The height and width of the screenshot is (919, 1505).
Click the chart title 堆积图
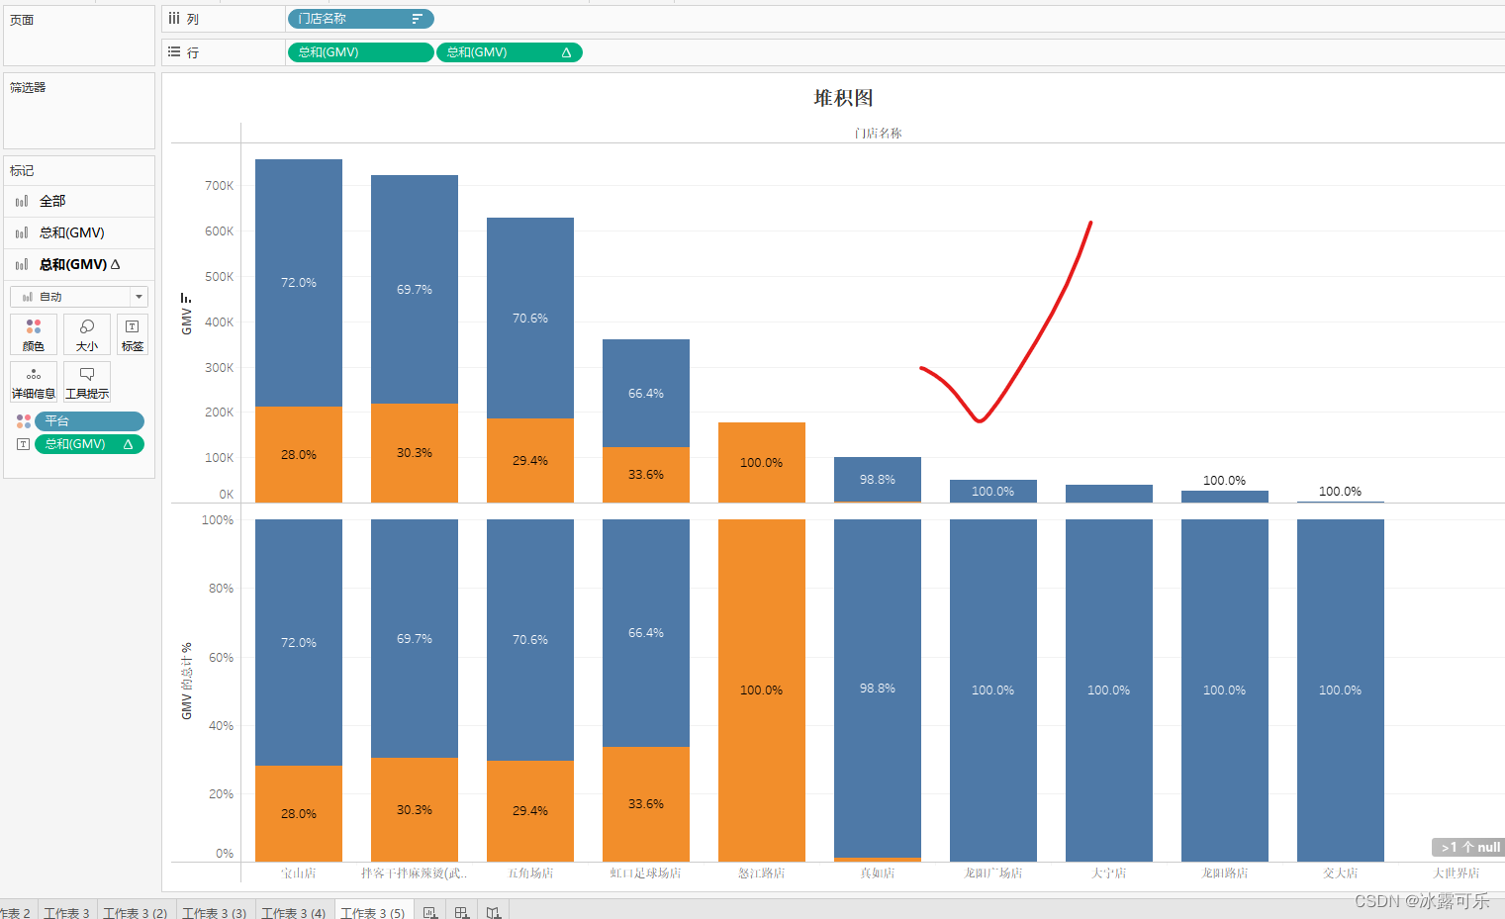843,98
